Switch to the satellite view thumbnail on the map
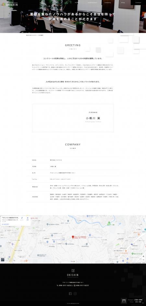Image resolution: width=146 pixels, height=306 pixels. pos(3,259)
